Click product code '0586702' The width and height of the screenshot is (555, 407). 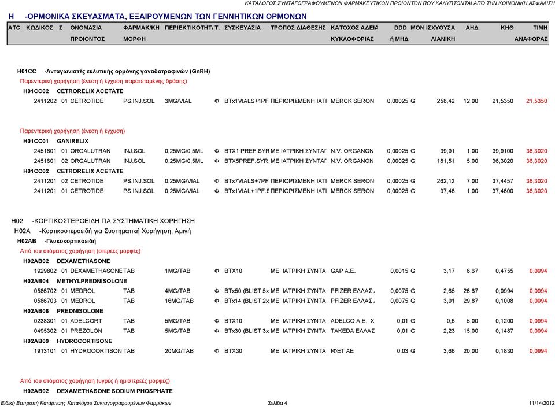tap(45, 291)
